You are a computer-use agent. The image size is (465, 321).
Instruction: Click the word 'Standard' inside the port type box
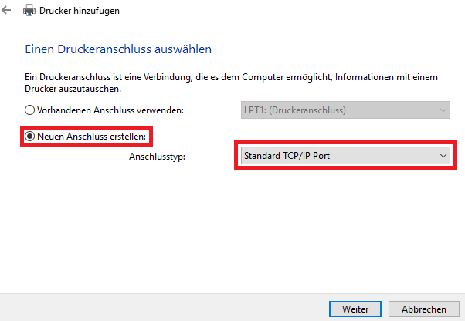click(x=262, y=156)
